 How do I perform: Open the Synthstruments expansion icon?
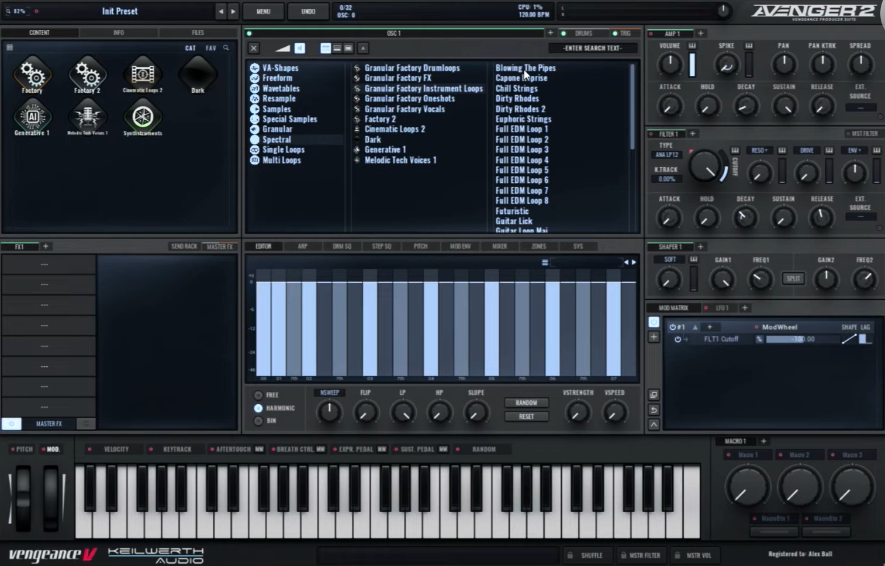[x=143, y=117]
